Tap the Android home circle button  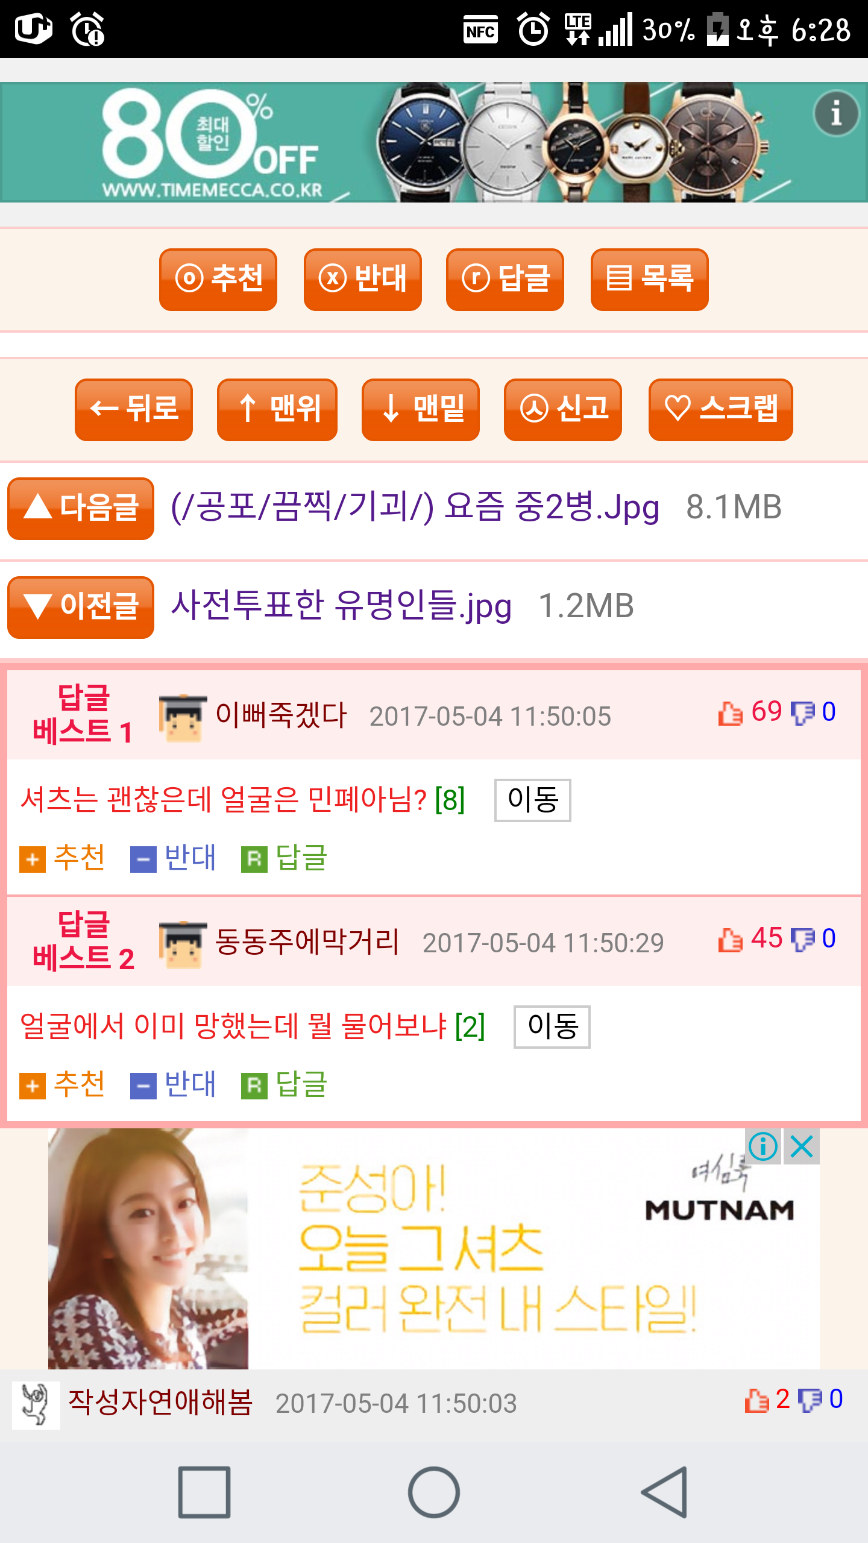click(x=434, y=1492)
